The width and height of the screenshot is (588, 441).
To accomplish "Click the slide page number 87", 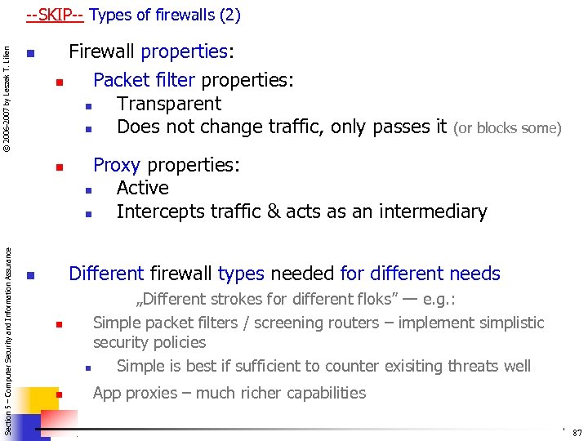I will [577, 432].
